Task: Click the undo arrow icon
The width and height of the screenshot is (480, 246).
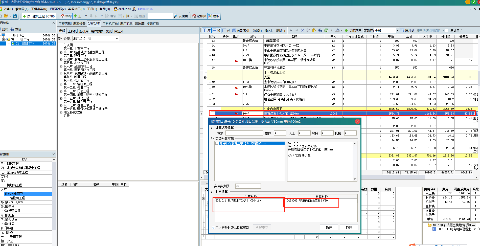Action: point(291,30)
